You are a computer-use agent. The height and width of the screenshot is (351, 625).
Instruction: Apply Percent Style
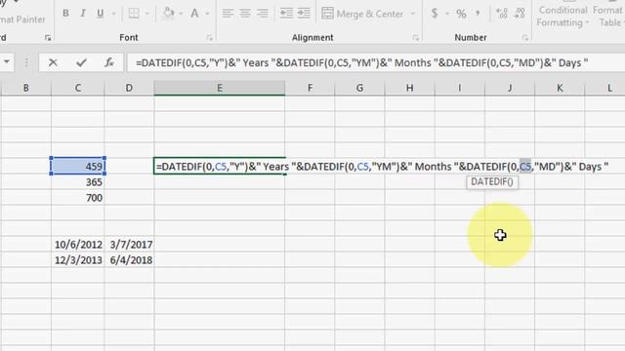coord(461,14)
